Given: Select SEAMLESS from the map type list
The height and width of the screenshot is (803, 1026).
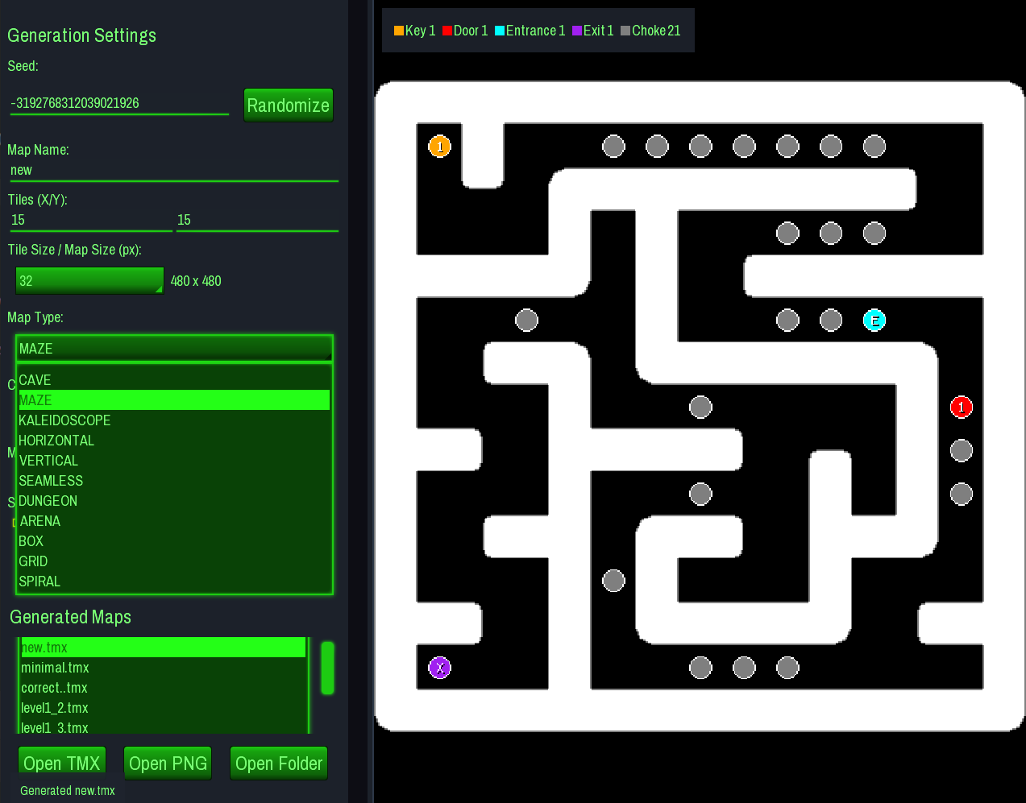Looking at the screenshot, I should 174,481.
